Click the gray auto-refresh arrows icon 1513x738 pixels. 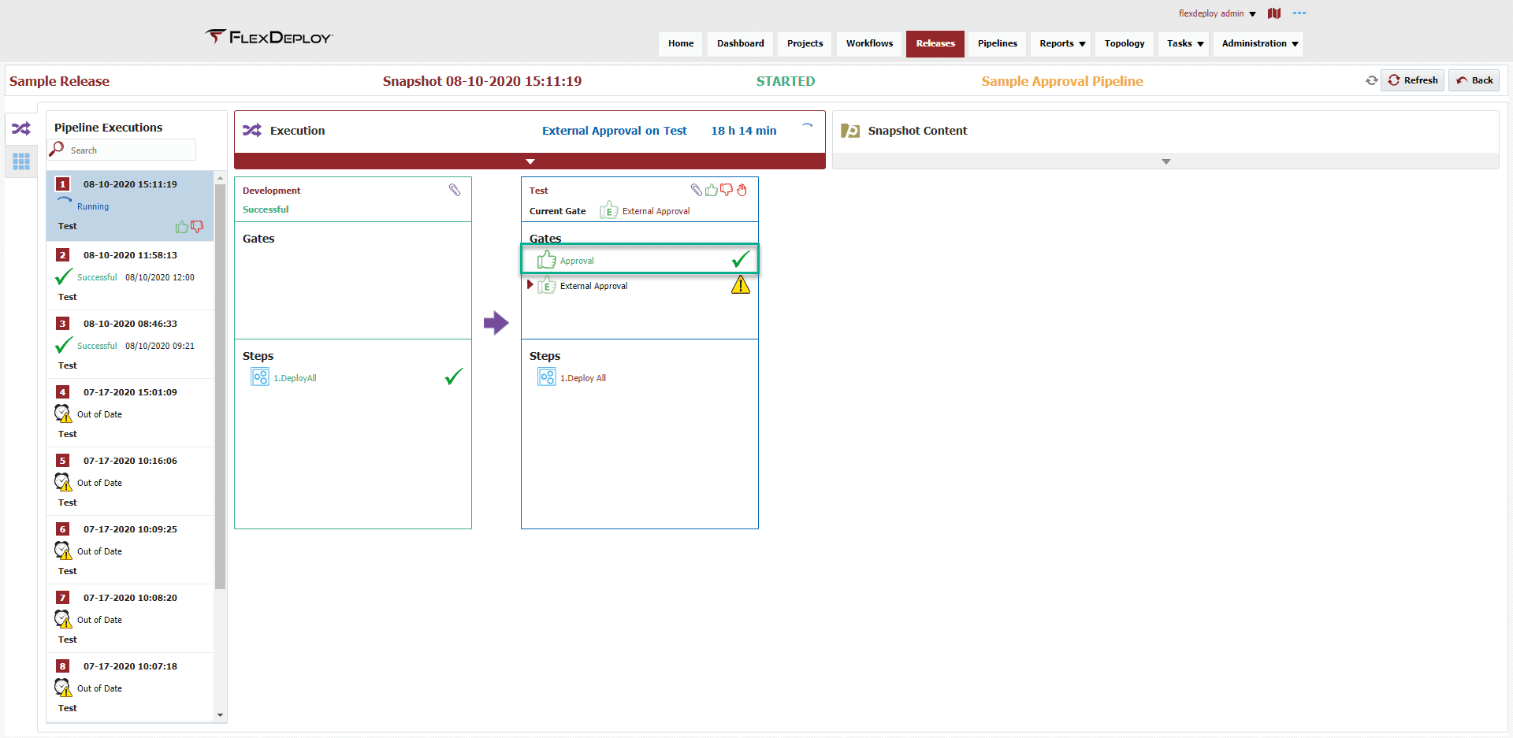pyautogui.click(x=1372, y=80)
